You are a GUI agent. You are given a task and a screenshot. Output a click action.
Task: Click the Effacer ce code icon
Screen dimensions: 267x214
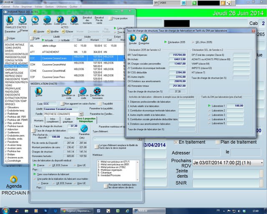(x=83, y=91)
